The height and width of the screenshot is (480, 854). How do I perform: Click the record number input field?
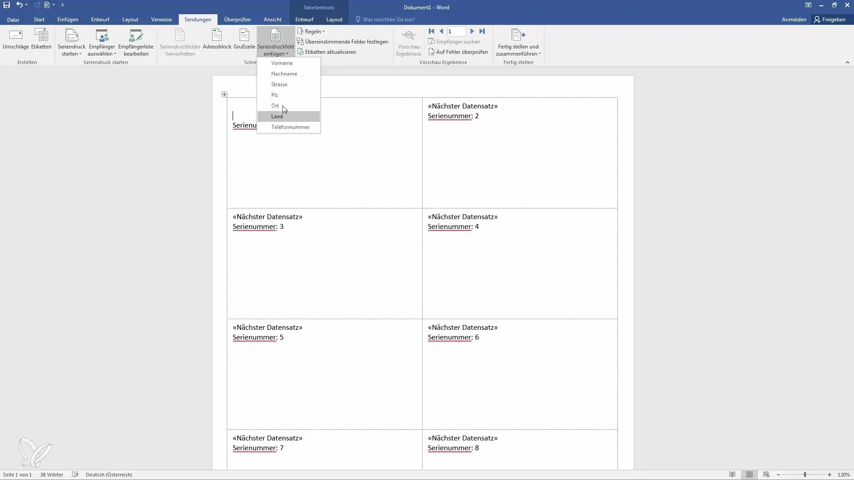(x=456, y=32)
